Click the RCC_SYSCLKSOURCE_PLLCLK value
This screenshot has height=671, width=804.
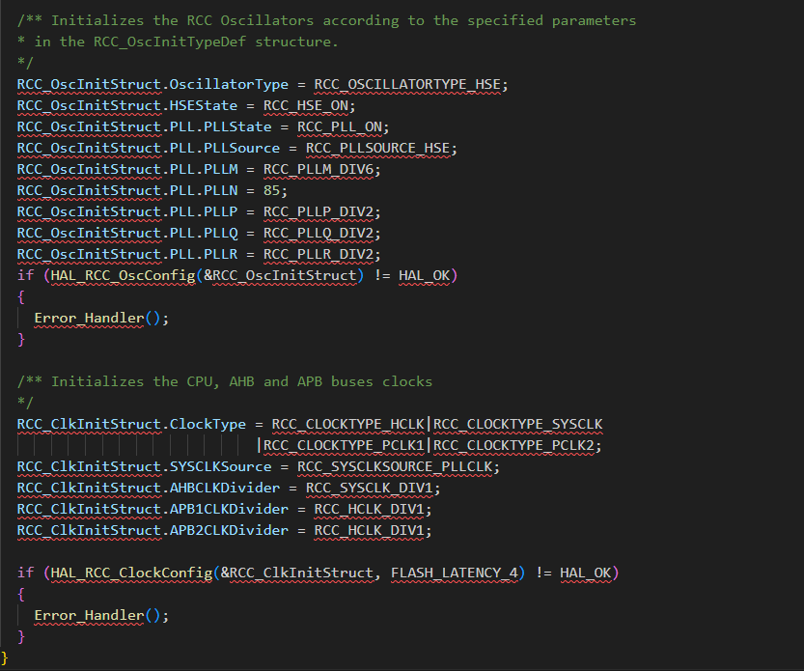pos(398,466)
